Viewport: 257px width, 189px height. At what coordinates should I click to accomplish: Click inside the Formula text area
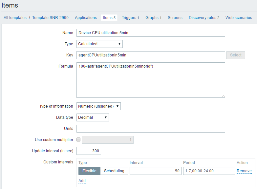coord(151,80)
